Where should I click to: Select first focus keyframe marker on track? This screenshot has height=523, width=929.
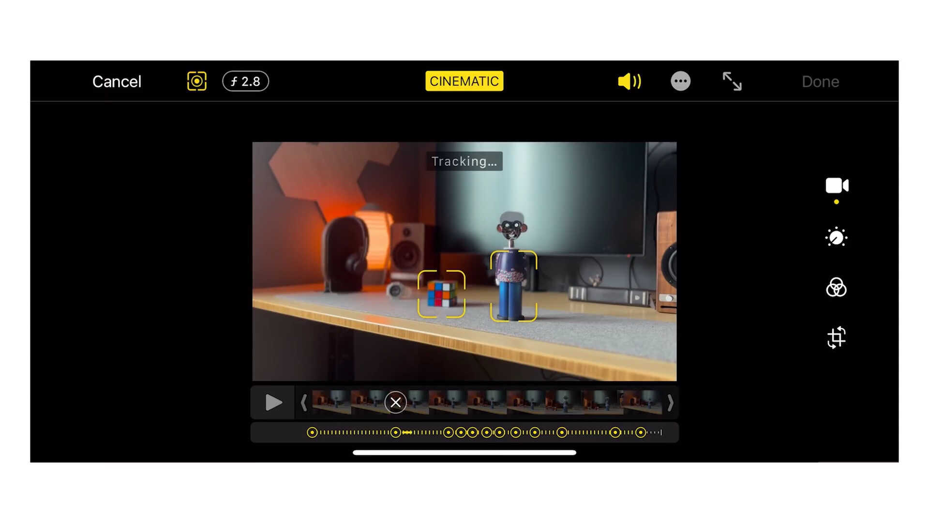click(312, 432)
